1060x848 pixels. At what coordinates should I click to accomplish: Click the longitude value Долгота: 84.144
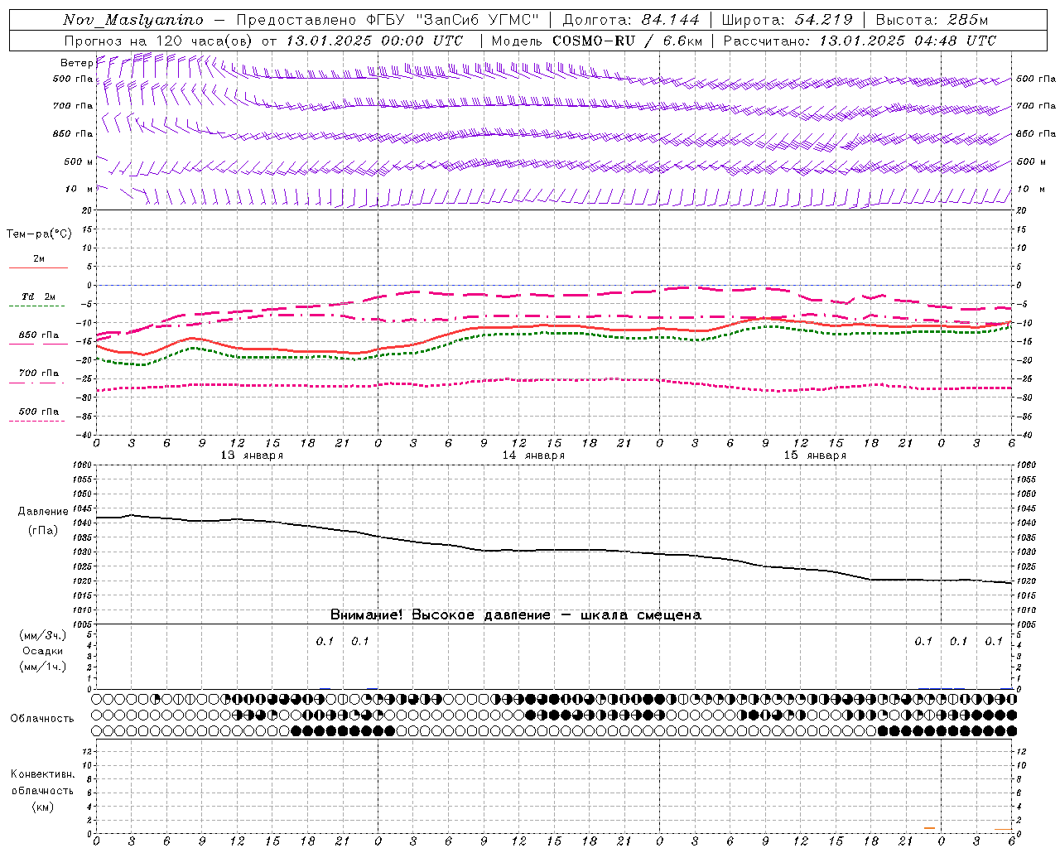coord(631,20)
